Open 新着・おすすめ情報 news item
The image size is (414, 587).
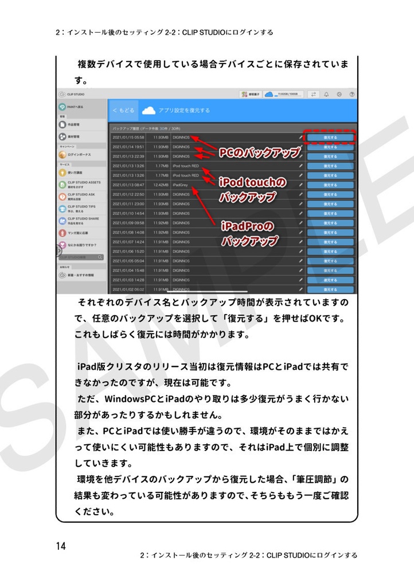click(81, 275)
